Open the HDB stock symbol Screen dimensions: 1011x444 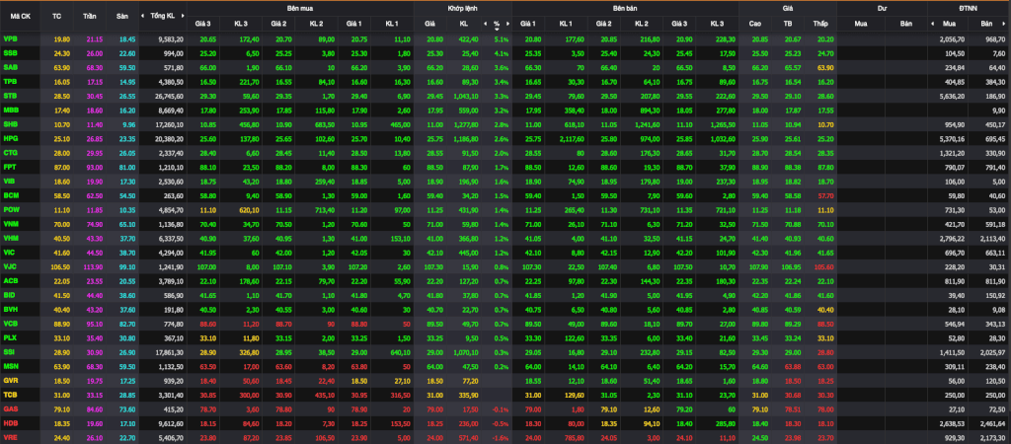click(x=10, y=423)
